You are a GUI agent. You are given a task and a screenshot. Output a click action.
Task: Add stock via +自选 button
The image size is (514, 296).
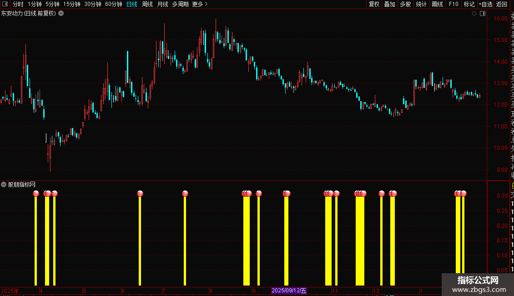pos(485,4)
